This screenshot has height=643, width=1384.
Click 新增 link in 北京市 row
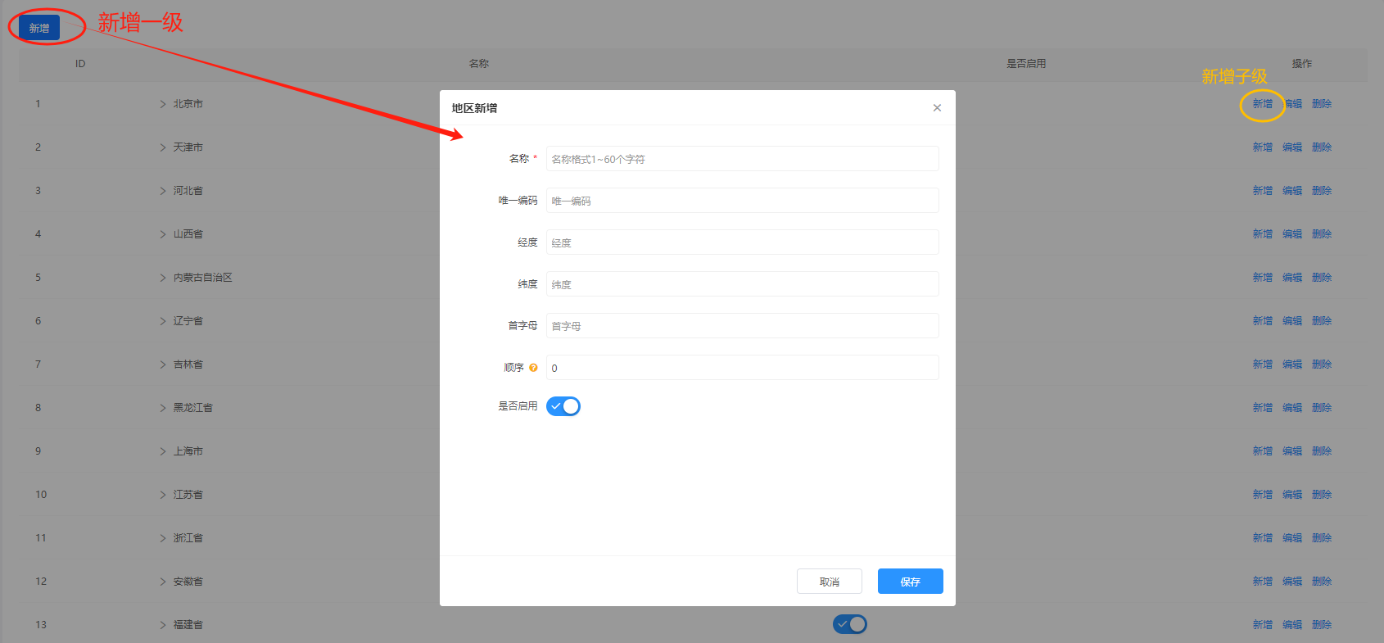click(x=1262, y=104)
